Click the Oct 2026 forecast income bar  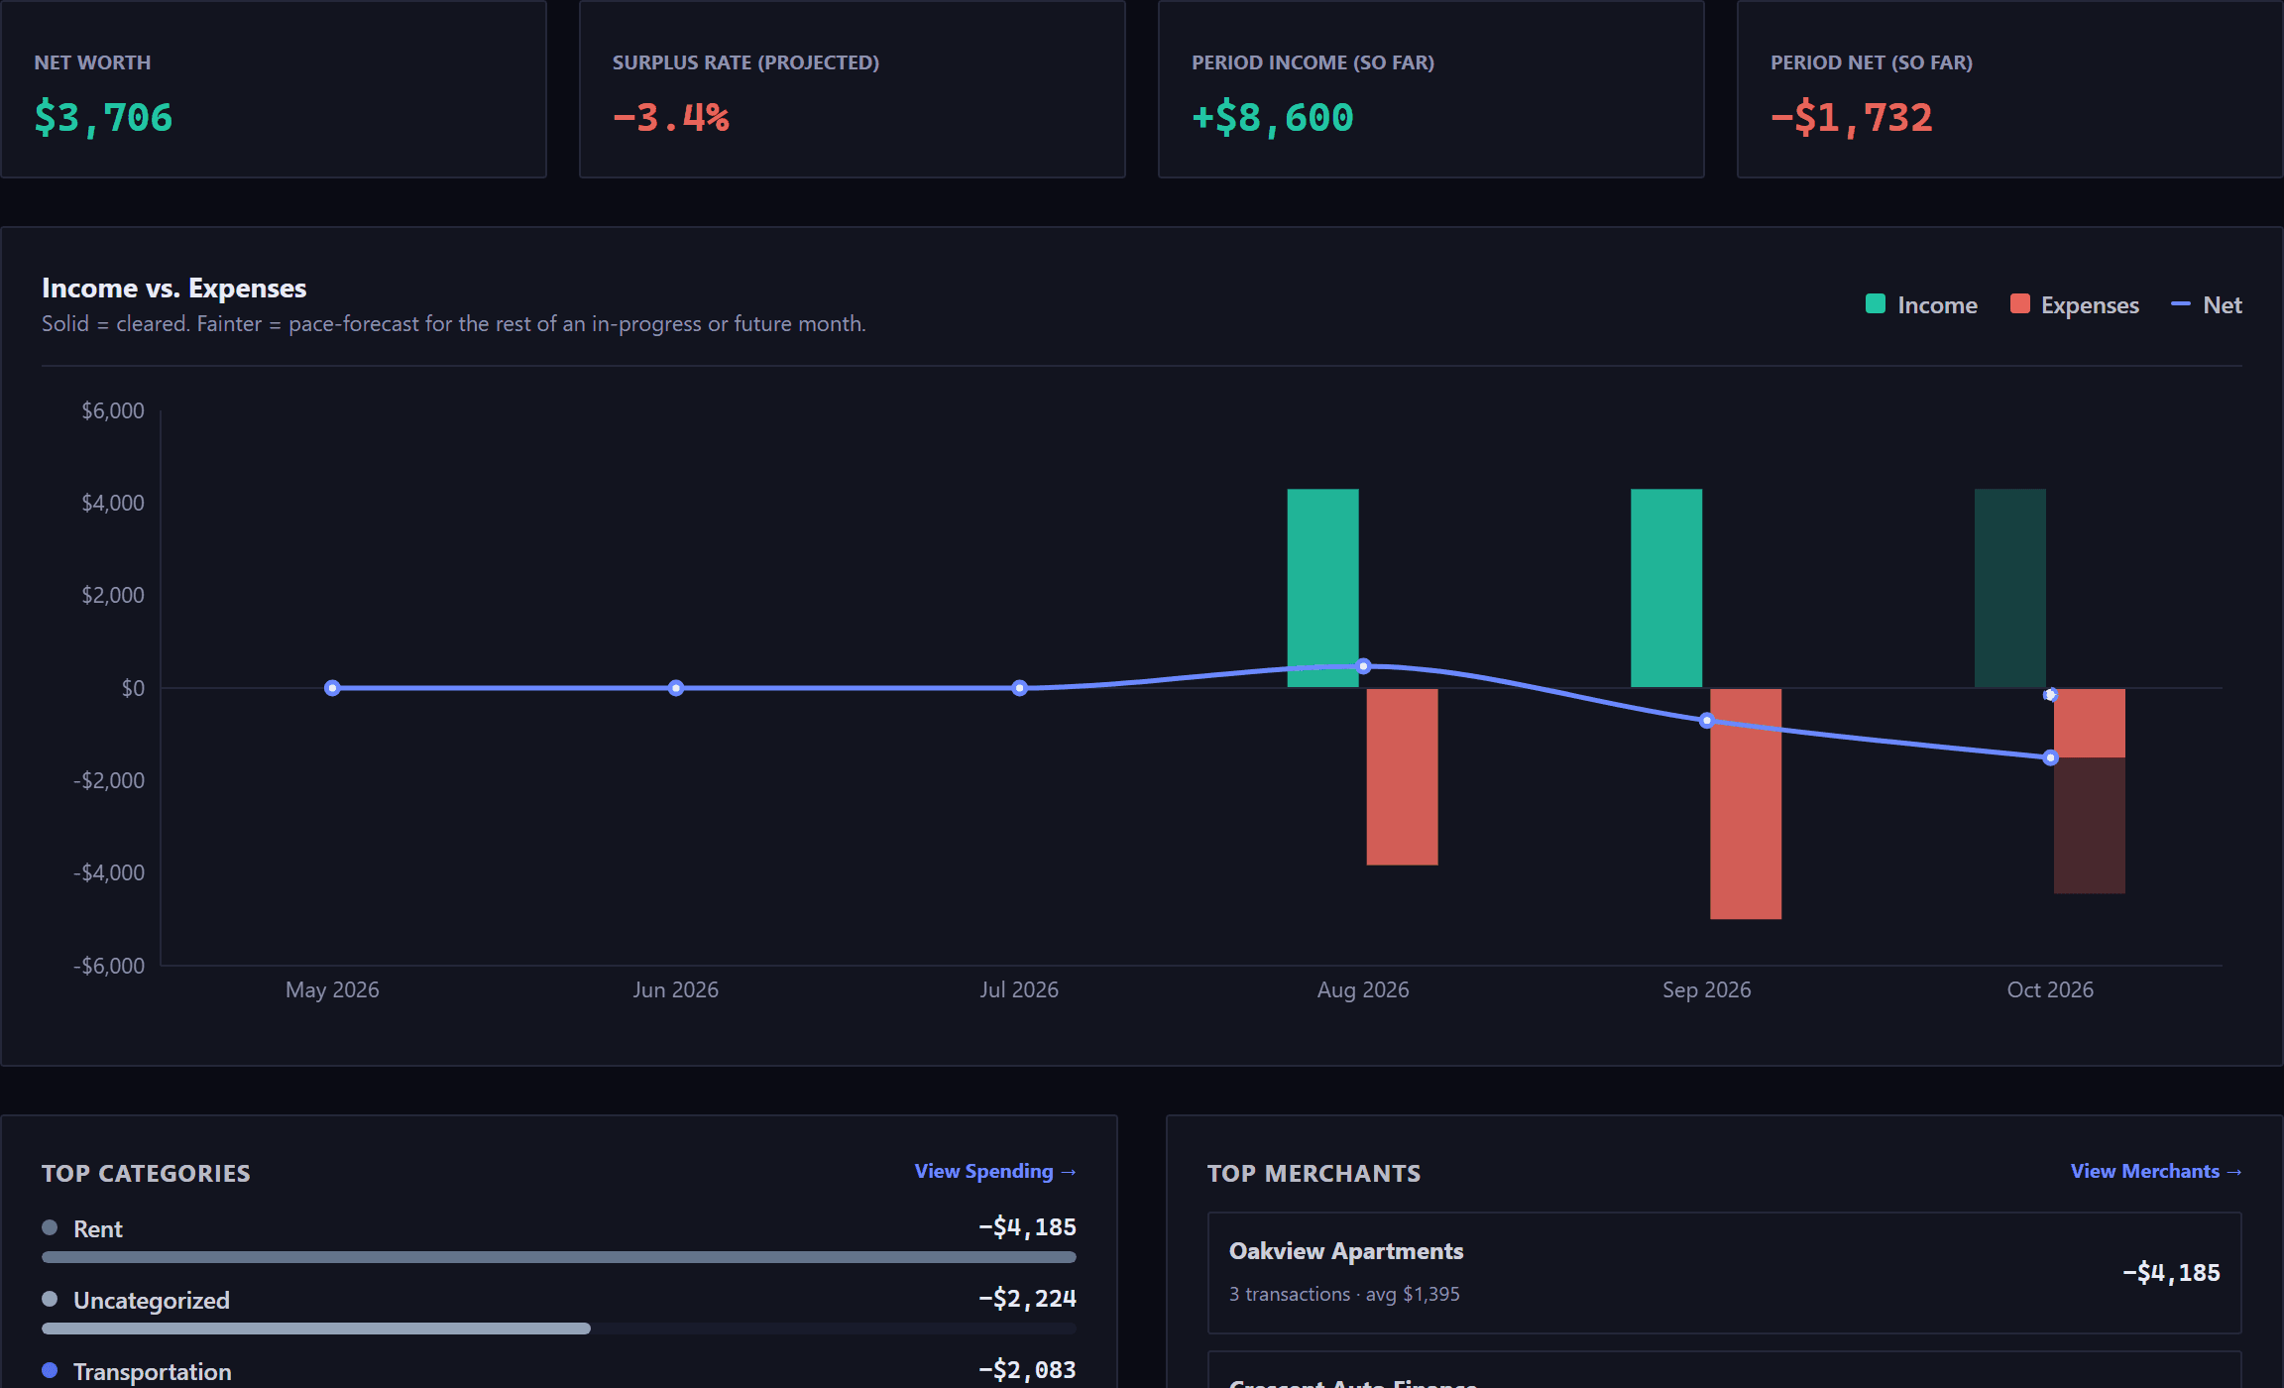[2010, 588]
